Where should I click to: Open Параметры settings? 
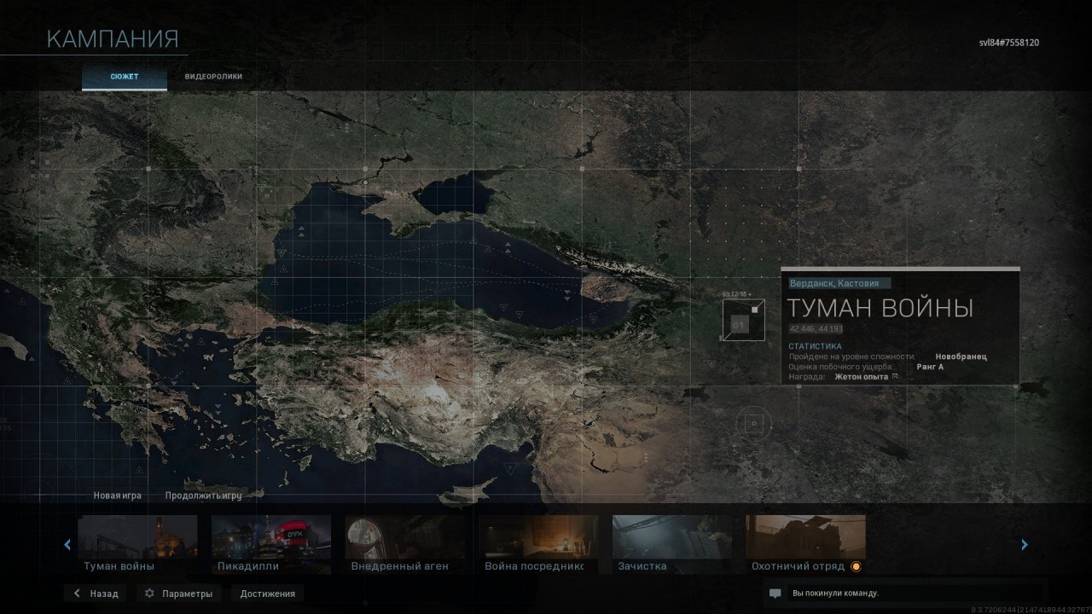tap(178, 594)
